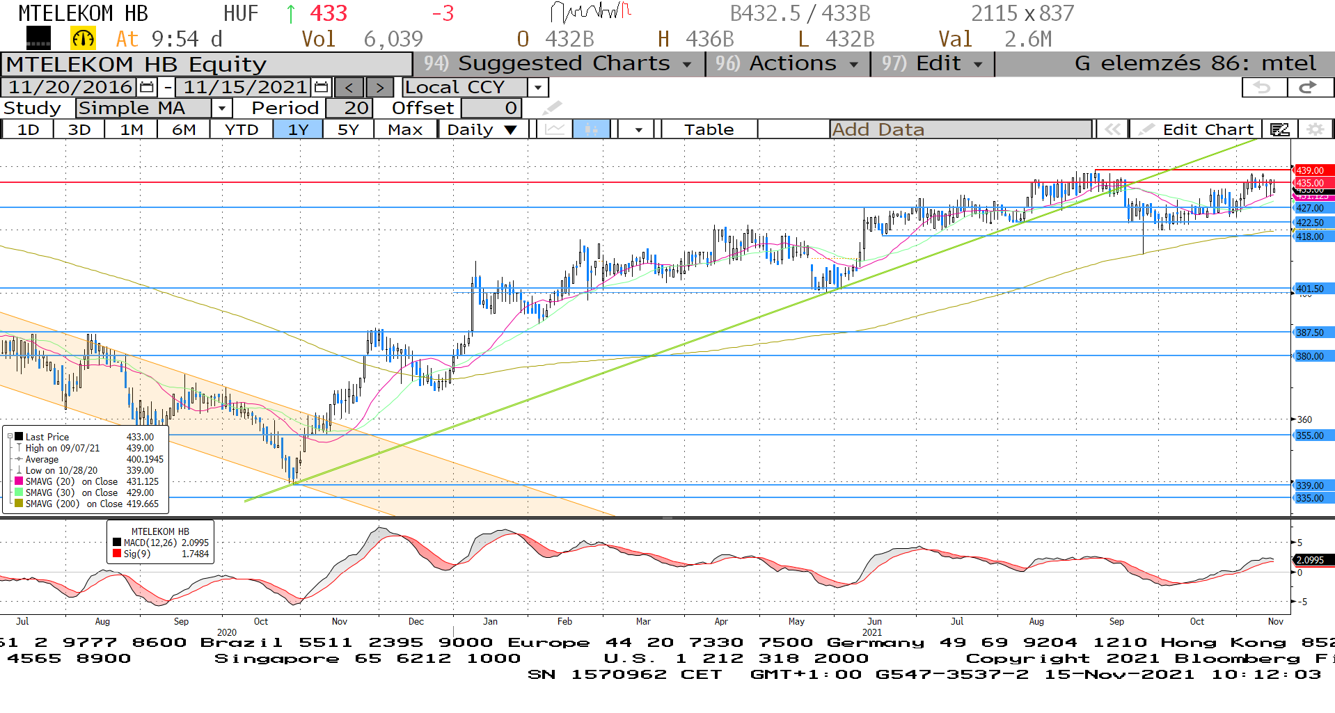
Task: Collapse panel with double left chevron
Action: click(x=1112, y=129)
